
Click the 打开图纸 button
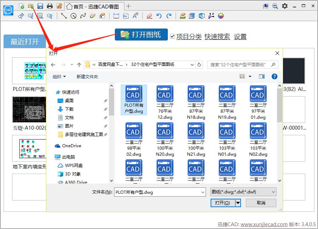[x=141, y=35]
